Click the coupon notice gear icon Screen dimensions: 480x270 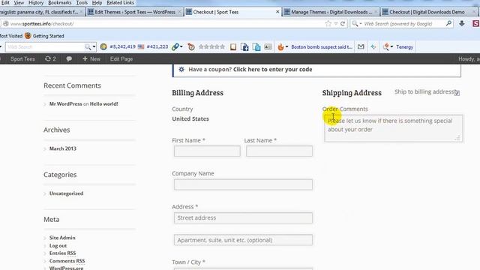click(x=181, y=70)
